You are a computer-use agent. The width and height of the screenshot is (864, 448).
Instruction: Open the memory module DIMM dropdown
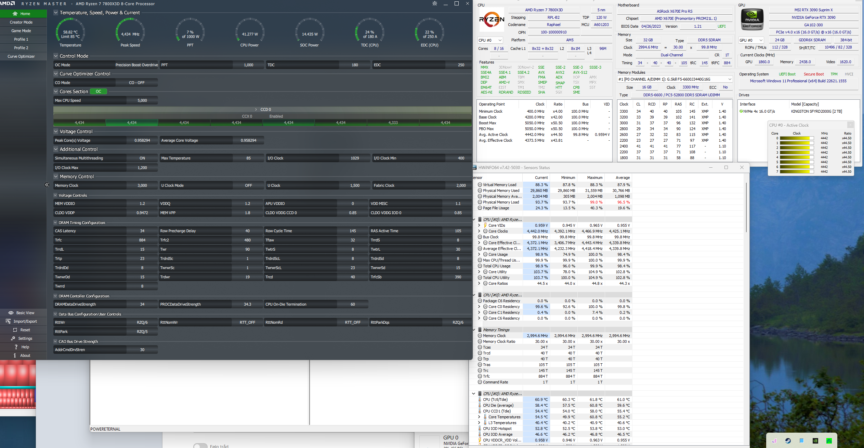point(675,79)
